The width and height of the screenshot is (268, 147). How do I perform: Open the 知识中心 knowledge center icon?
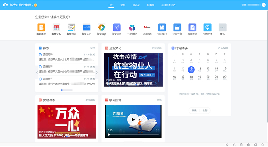point(162,28)
